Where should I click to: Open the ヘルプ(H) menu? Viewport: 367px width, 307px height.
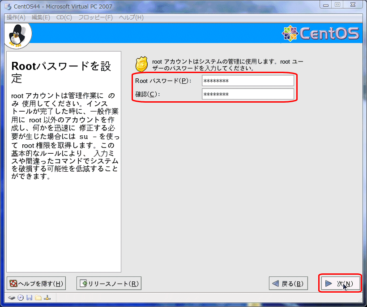131,17
